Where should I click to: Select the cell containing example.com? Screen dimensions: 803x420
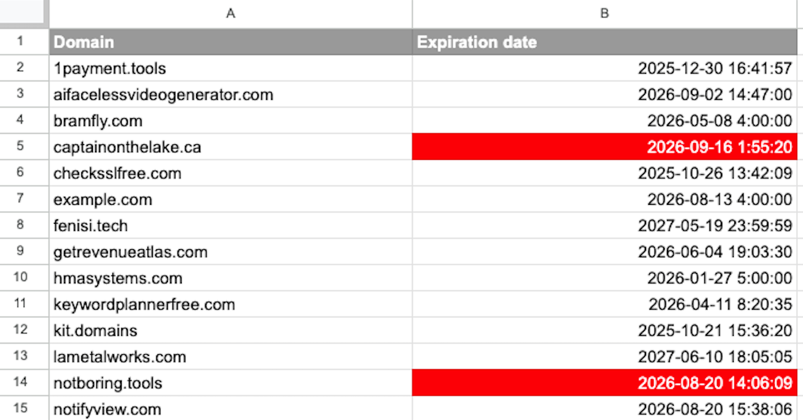click(231, 199)
